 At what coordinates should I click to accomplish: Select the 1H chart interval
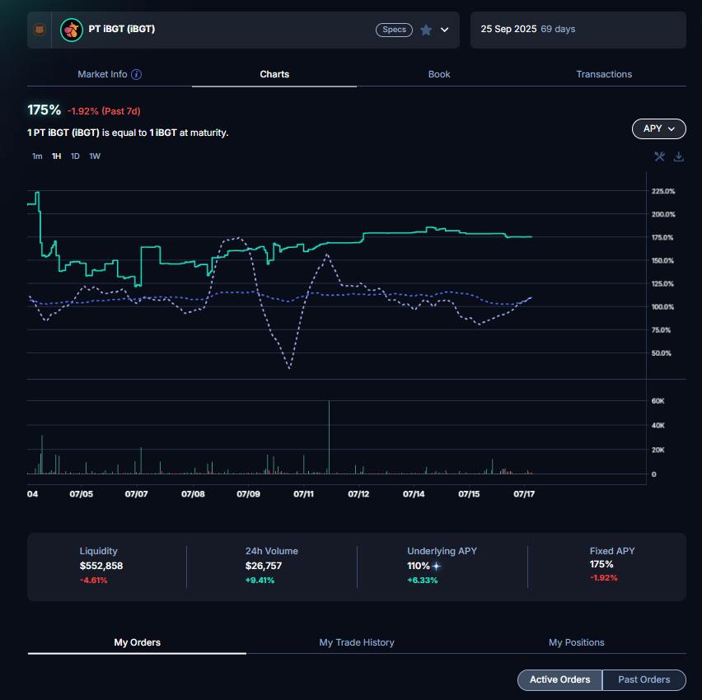pyautogui.click(x=56, y=156)
